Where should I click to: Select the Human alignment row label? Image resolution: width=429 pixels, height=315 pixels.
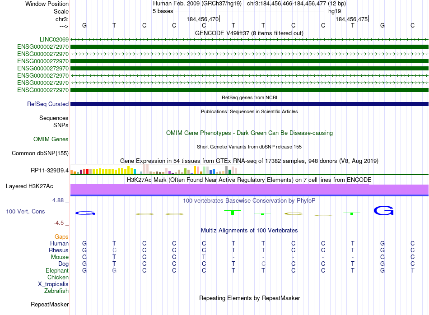(x=59, y=243)
